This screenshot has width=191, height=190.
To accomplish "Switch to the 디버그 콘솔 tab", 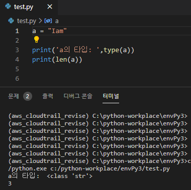I will pos(78,96).
